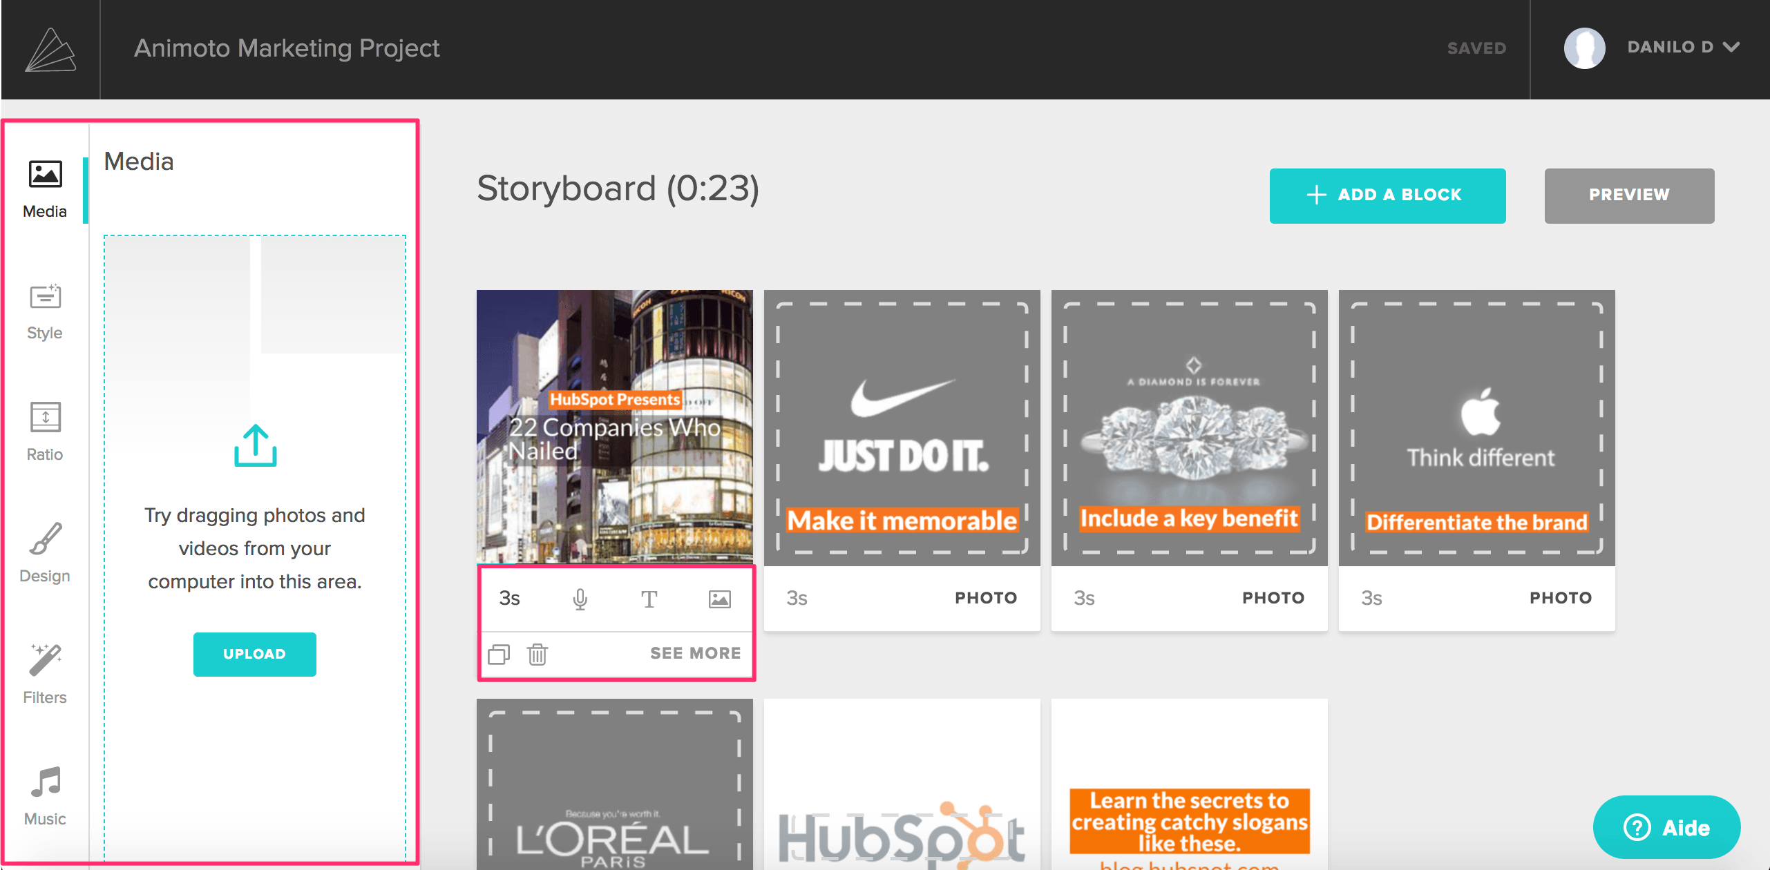Open the Aide help button
The height and width of the screenshot is (870, 1770).
coord(1666,827)
